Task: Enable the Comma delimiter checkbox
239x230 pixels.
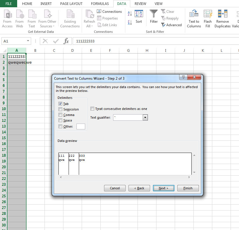Action: [x=60, y=115]
